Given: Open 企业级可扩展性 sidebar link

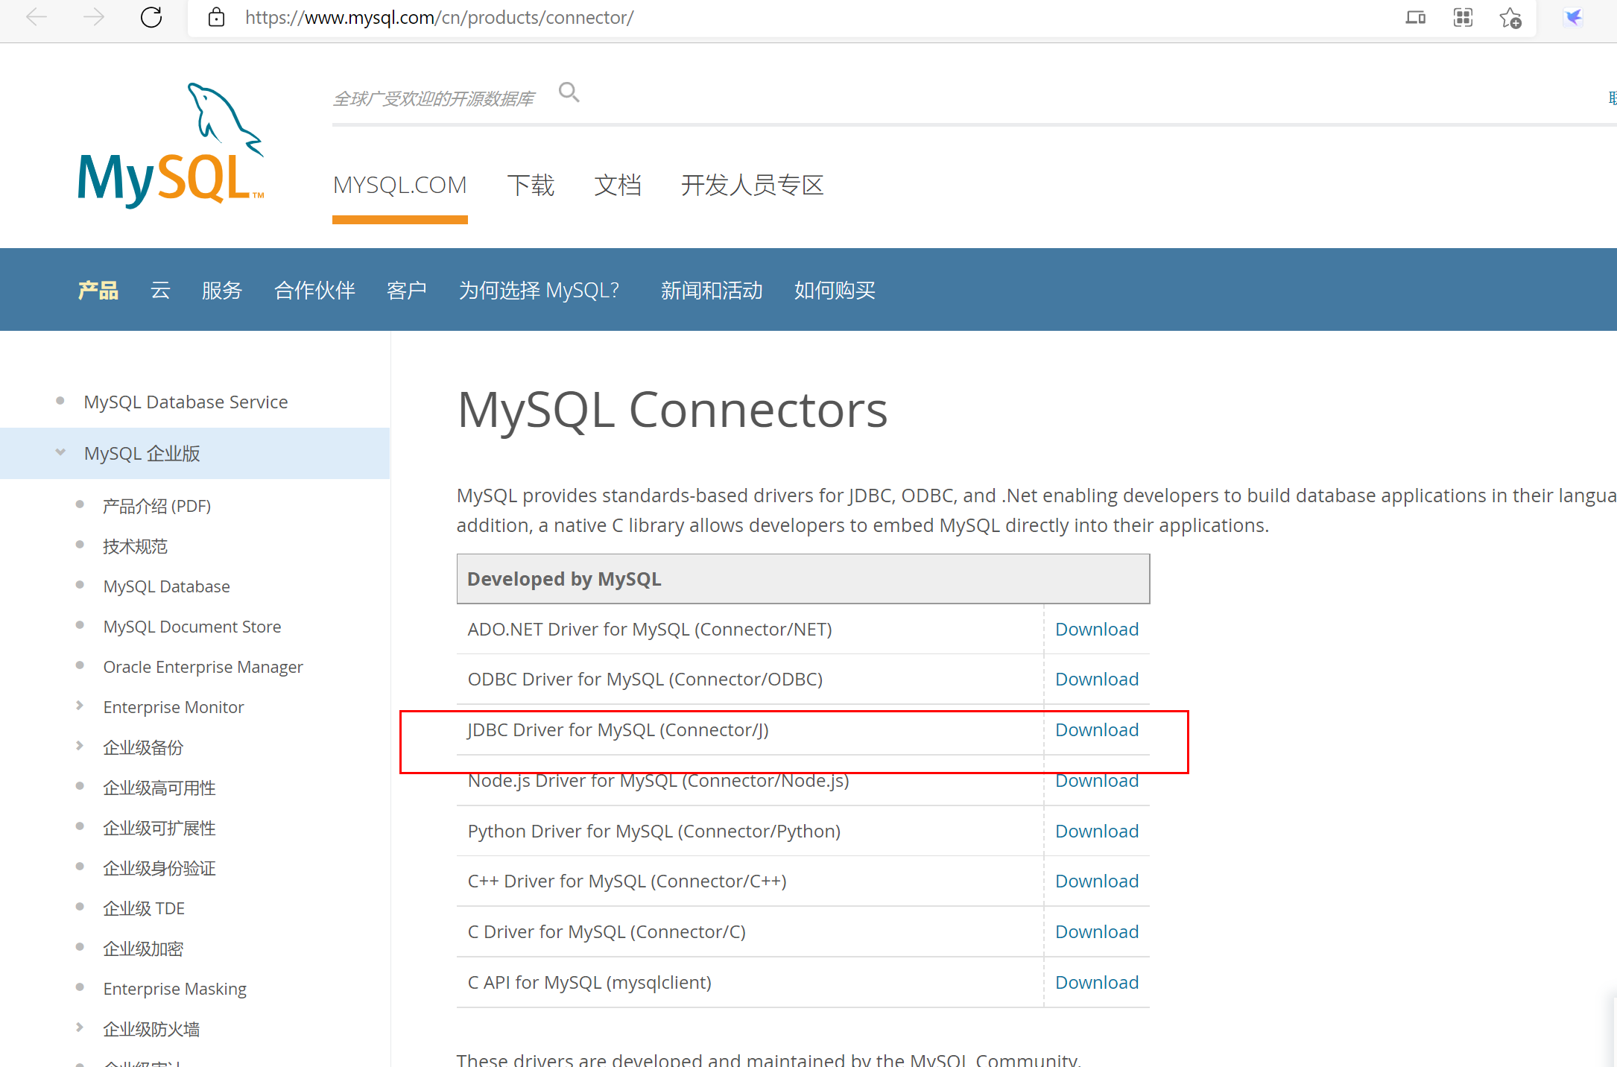Looking at the screenshot, I should tap(159, 828).
